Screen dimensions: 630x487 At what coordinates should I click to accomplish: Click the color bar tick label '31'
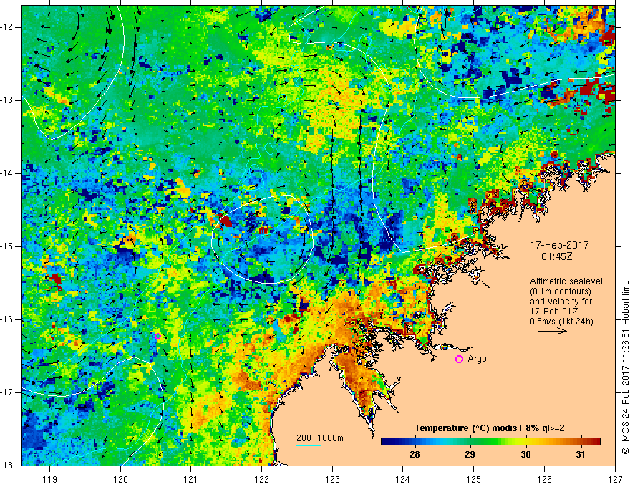580,455
